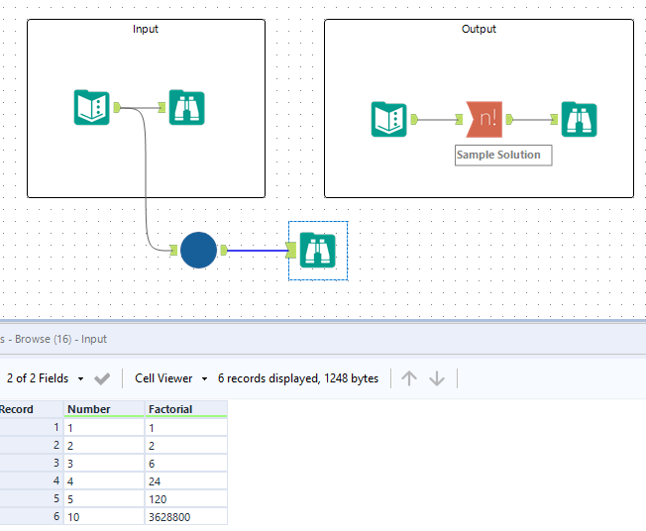Go to next record with down arrow
646x531 pixels.
point(437,378)
